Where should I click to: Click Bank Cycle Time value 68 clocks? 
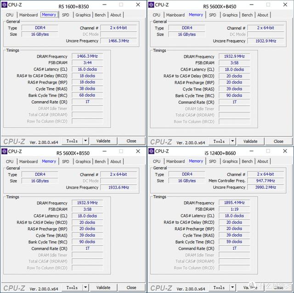point(87,95)
